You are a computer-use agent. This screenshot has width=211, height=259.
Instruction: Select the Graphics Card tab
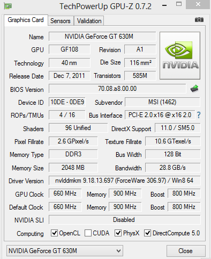pos(26,20)
